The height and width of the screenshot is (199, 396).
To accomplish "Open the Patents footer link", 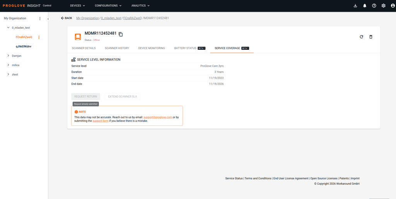I will (344, 178).
